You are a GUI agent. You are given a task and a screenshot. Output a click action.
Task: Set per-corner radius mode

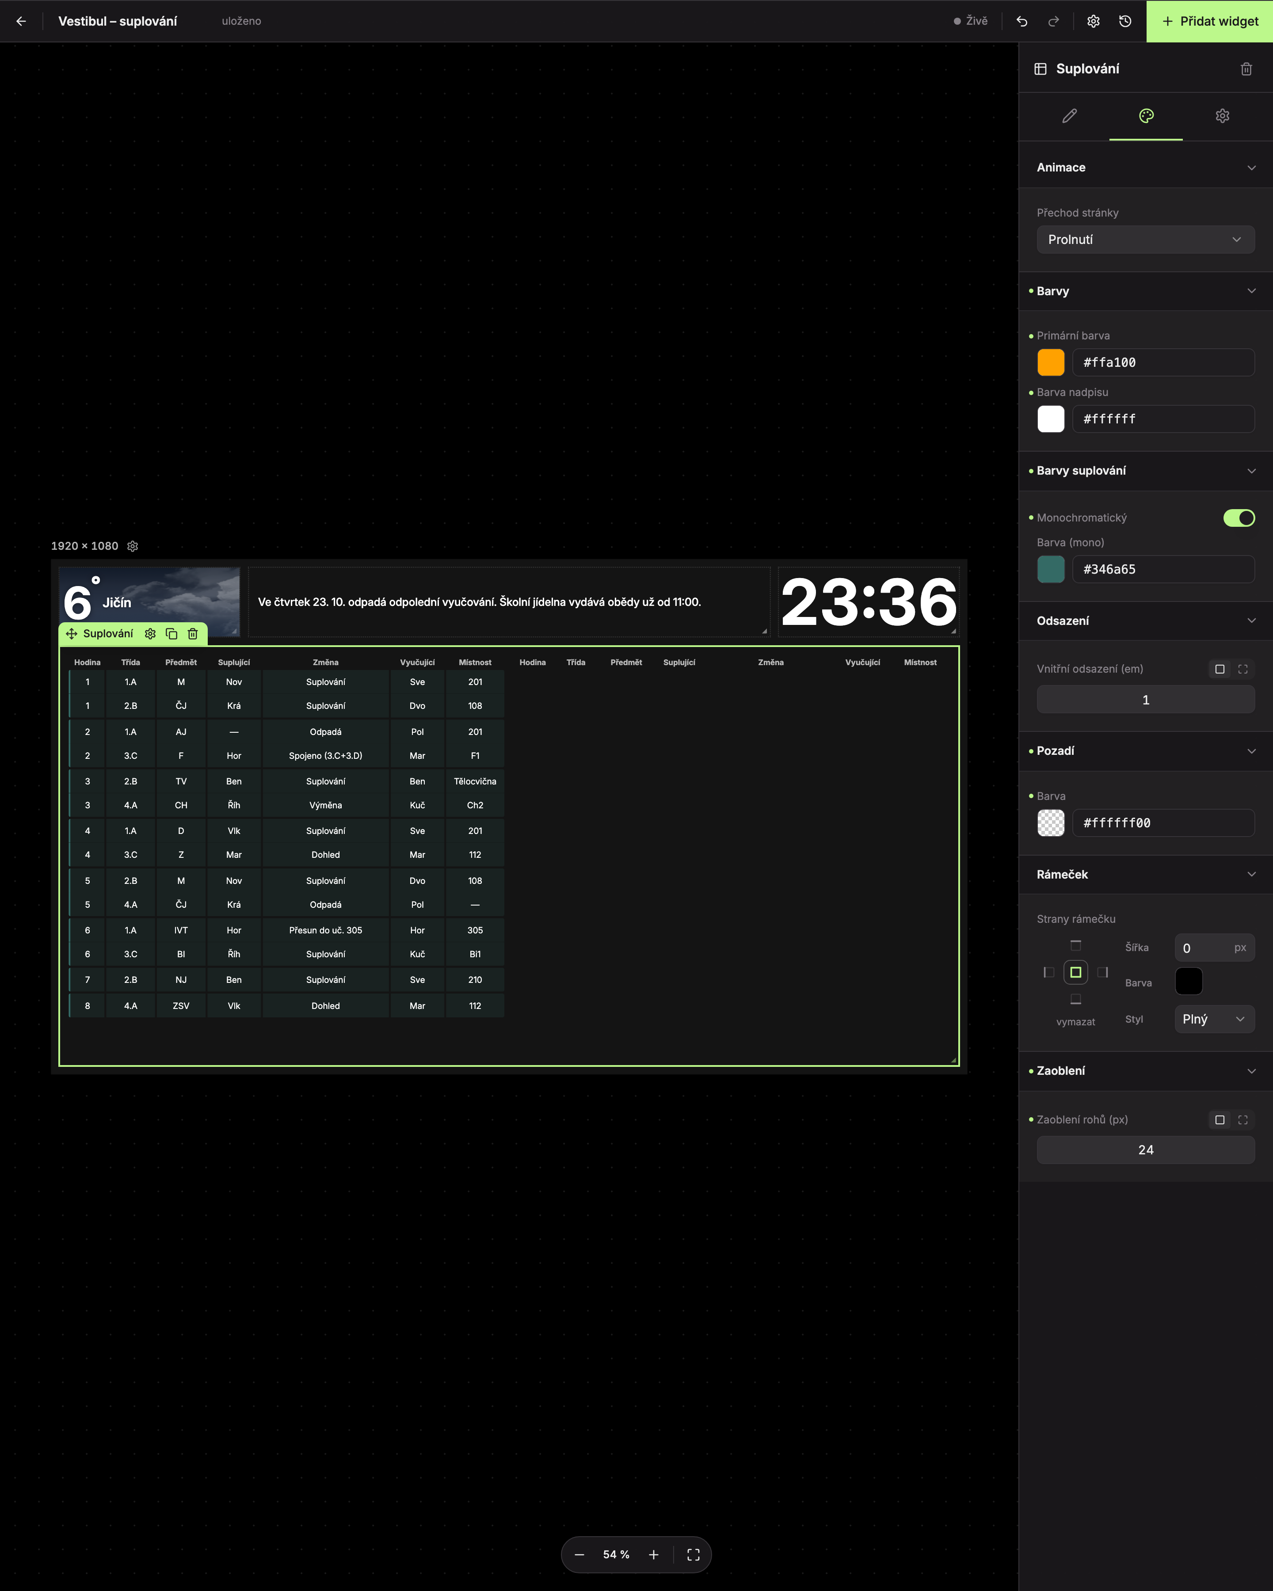1243,1120
